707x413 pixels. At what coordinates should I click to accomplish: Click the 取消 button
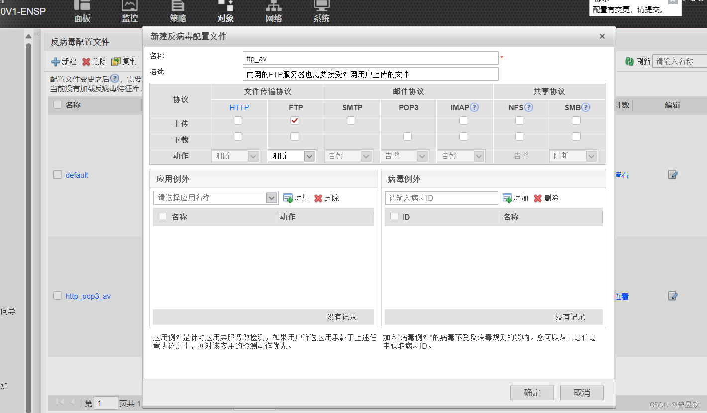click(x=582, y=393)
